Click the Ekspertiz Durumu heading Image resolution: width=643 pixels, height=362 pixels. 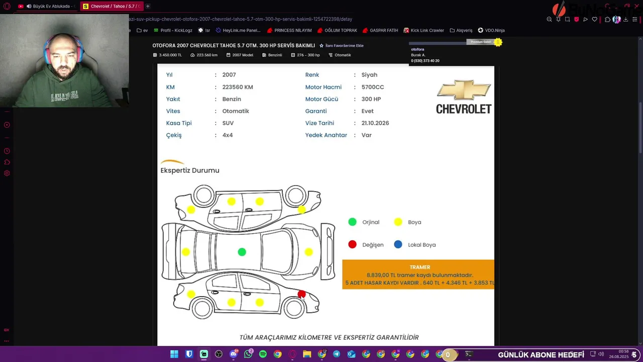pyautogui.click(x=190, y=170)
